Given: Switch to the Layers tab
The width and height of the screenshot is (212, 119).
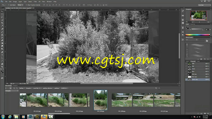Looking at the screenshot, I should pyautogui.click(x=187, y=61).
